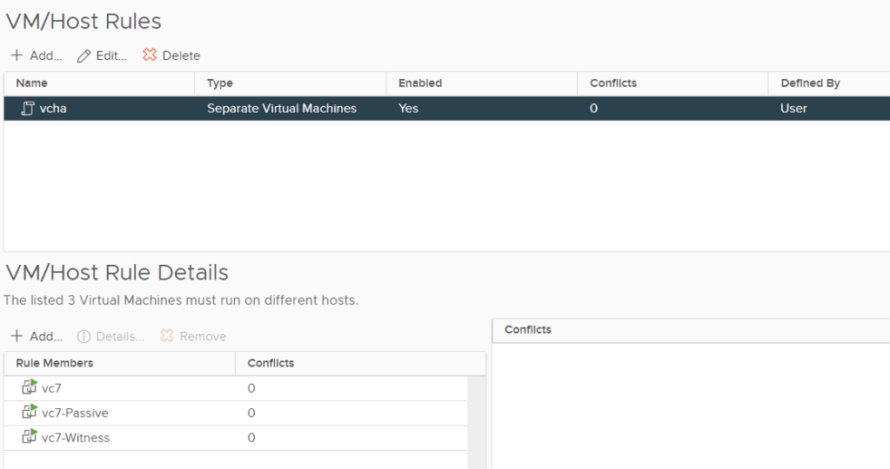
Task: Click the vc7 virtual machine icon
Action: pos(30,388)
